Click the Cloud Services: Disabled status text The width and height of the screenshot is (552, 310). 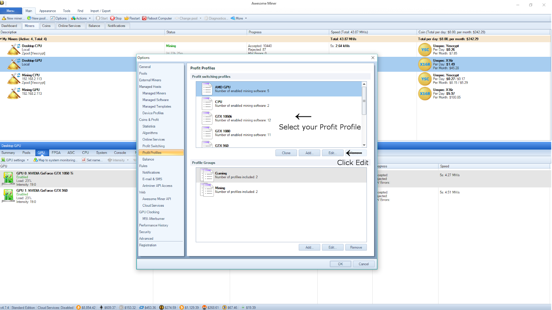[x=56, y=308]
